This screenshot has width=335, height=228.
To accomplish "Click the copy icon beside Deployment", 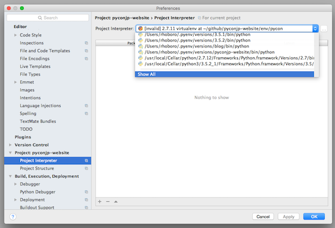I will pyautogui.click(x=86, y=199).
